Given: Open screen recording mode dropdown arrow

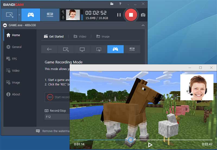Looking at the screenshot, I should tap(19, 15).
